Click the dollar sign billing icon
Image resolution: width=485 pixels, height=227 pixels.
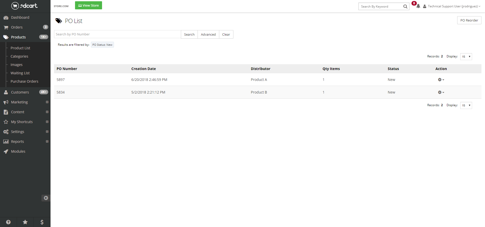tap(42, 222)
